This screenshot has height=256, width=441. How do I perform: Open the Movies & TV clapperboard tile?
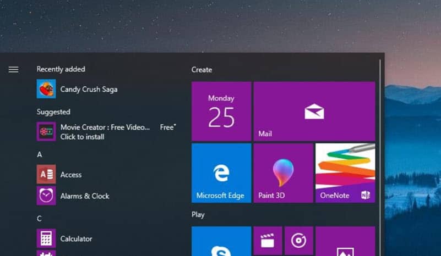[x=268, y=241]
